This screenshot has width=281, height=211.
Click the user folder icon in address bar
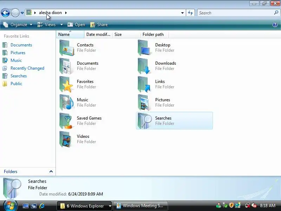click(29, 13)
